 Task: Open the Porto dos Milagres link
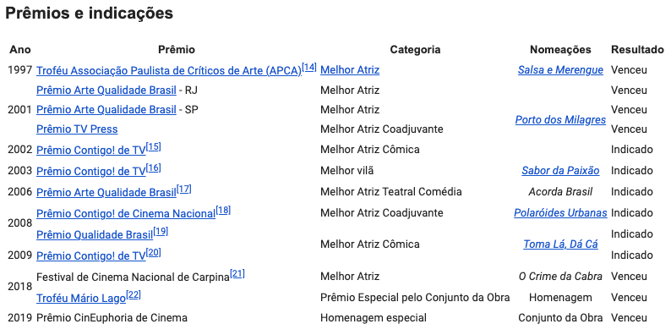click(560, 119)
